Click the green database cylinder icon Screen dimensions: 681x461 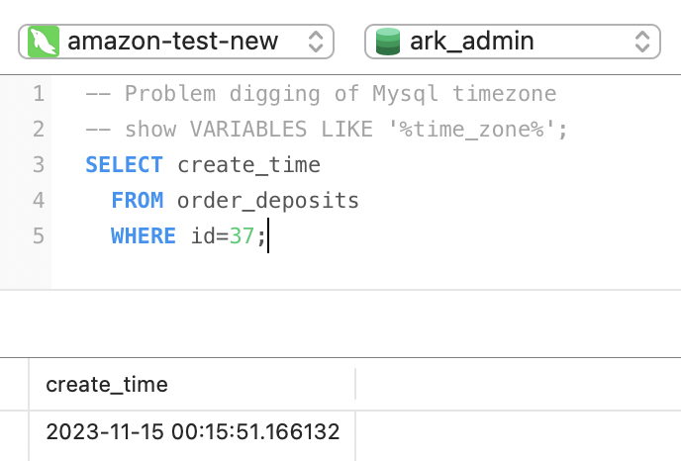388,42
